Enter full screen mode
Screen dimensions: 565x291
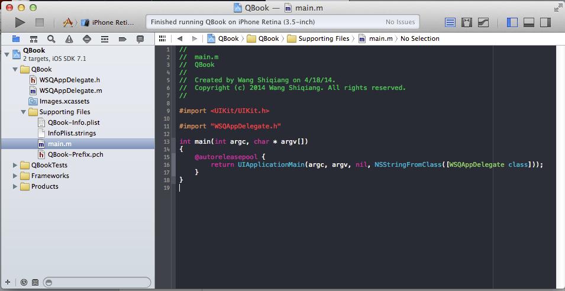[x=557, y=8]
